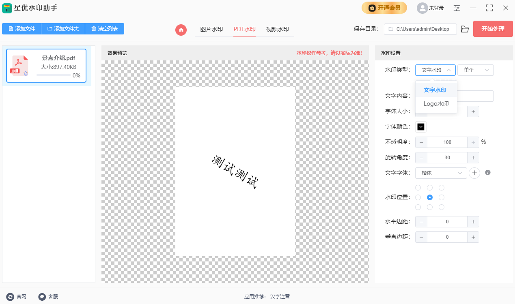This screenshot has height=304, width=515.
Task: Select bottom-right watermark position
Action: click(442, 207)
